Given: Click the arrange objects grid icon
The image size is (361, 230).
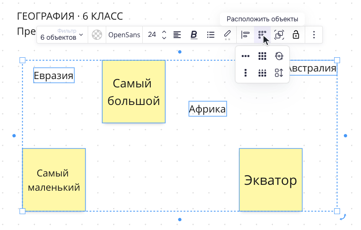Looking at the screenshot, I should [x=262, y=35].
